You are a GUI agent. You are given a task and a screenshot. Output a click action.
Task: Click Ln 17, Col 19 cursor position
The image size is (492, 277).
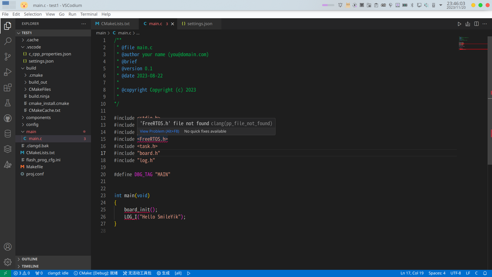[x=412, y=273]
